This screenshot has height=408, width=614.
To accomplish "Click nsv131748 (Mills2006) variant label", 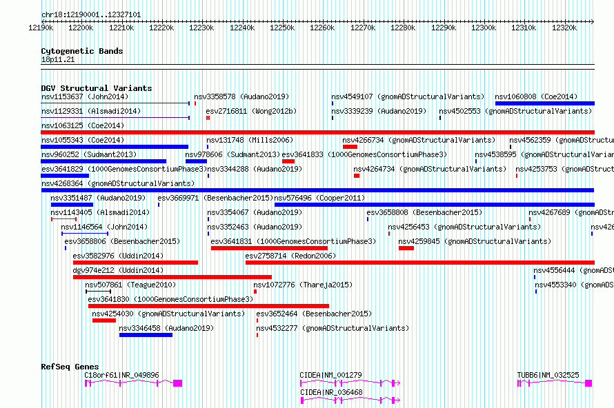I will tap(250, 140).
